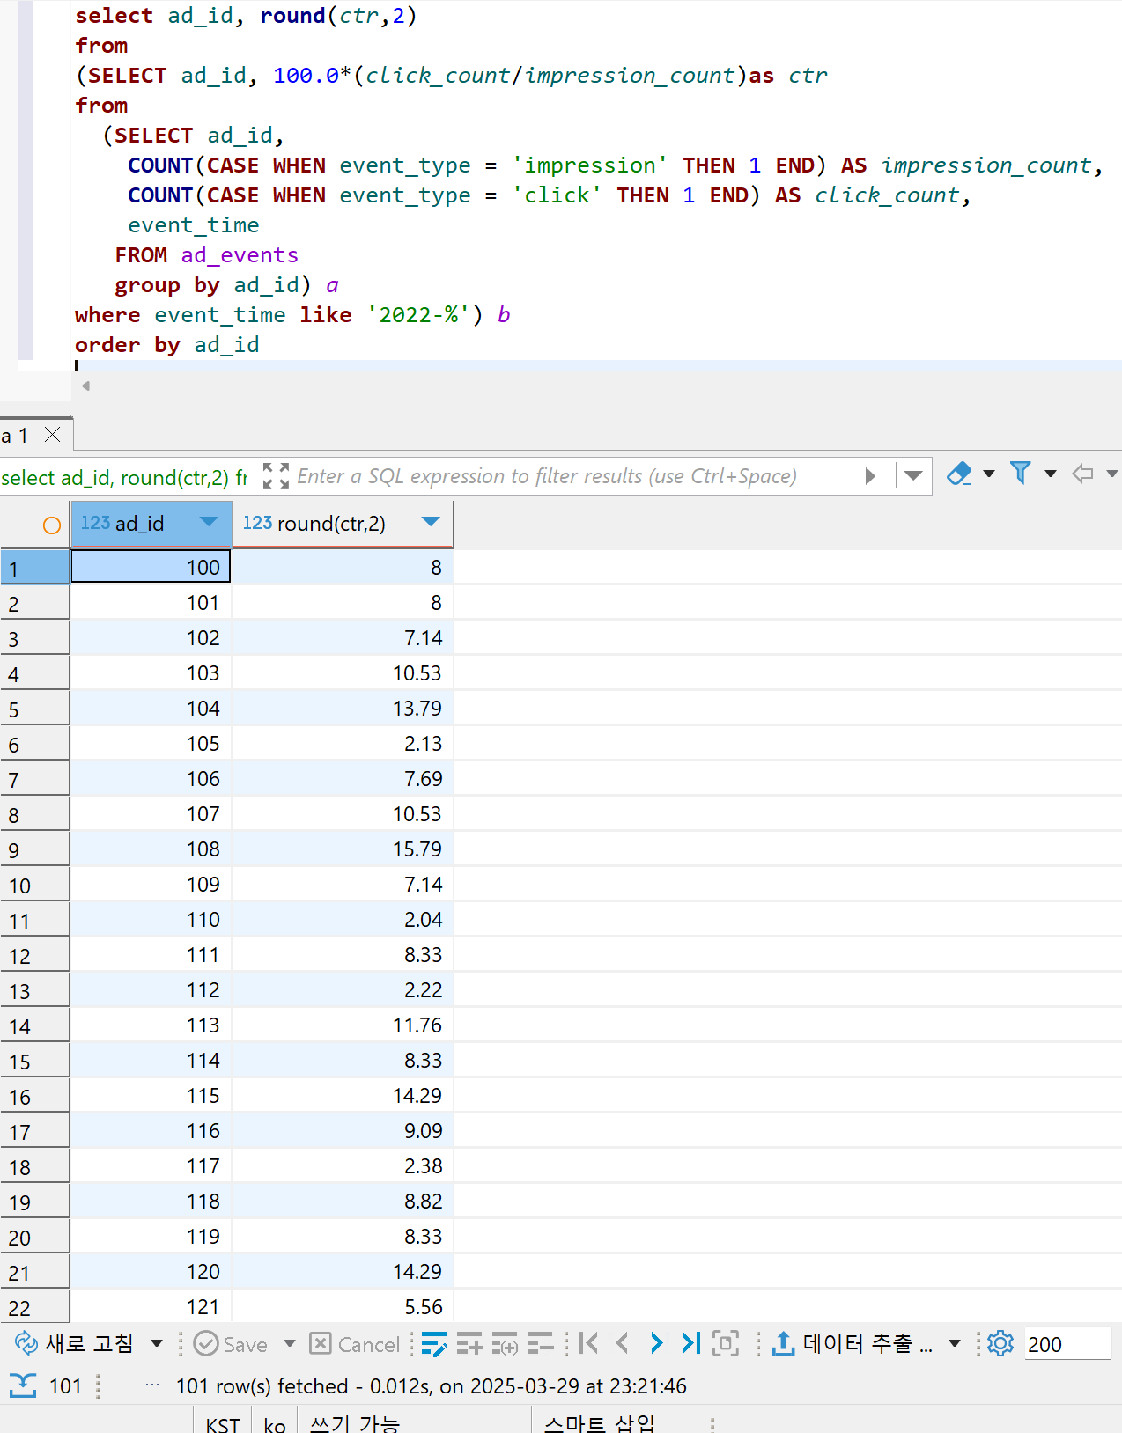Open the filter history dropdown arrow
This screenshot has width=1122, height=1433.
pyautogui.click(x=913, y=476)
